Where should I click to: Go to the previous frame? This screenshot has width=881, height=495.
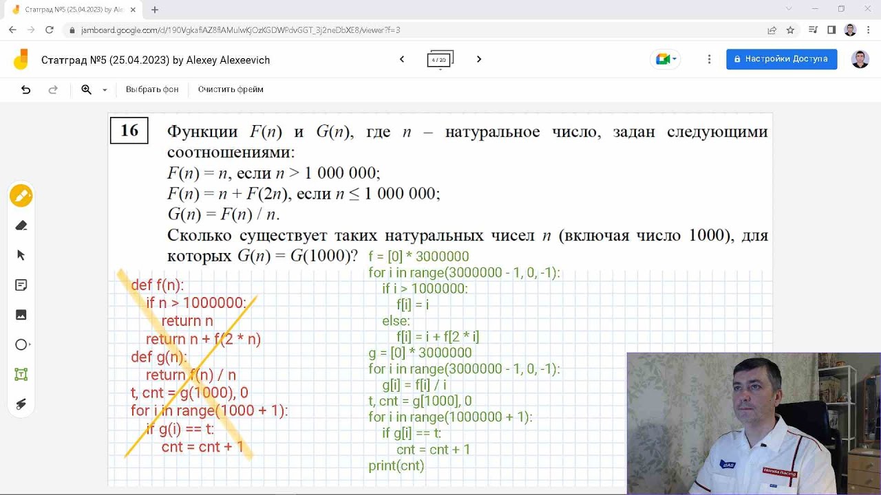coord(402,59)
